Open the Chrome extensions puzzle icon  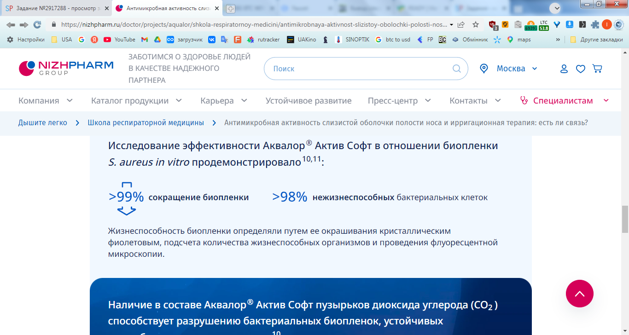595,24
